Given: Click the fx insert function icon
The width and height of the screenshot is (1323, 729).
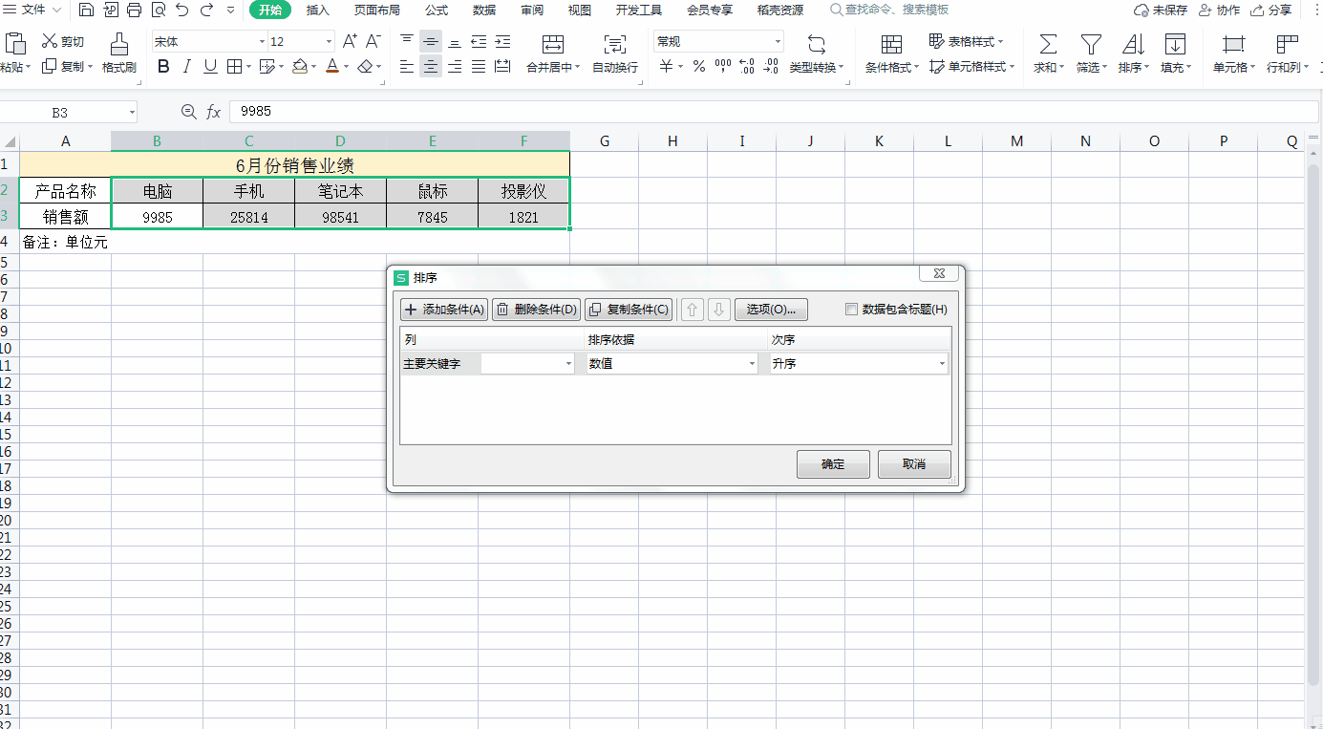Looking at the screenshot, I should pos(214,112).
